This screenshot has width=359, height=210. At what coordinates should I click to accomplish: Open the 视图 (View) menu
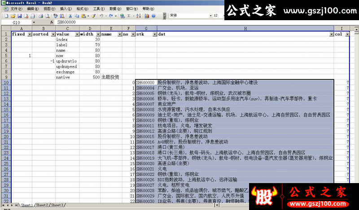[49, 9]
